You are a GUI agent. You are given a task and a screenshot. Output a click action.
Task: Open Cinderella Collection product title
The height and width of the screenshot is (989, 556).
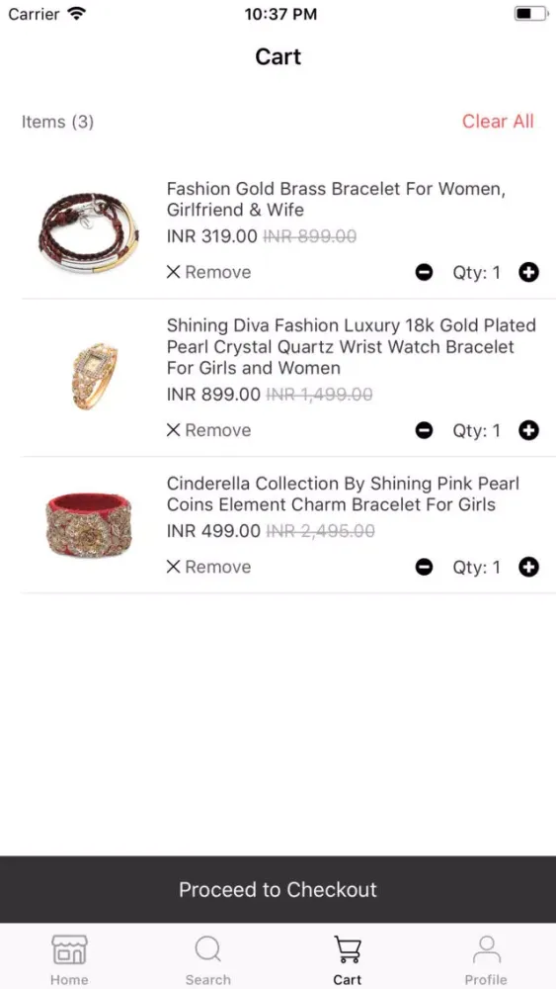[343, 494]
